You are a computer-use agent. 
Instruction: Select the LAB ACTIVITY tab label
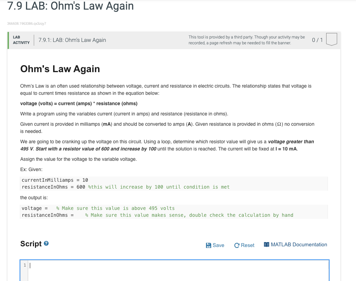[22, 40]
